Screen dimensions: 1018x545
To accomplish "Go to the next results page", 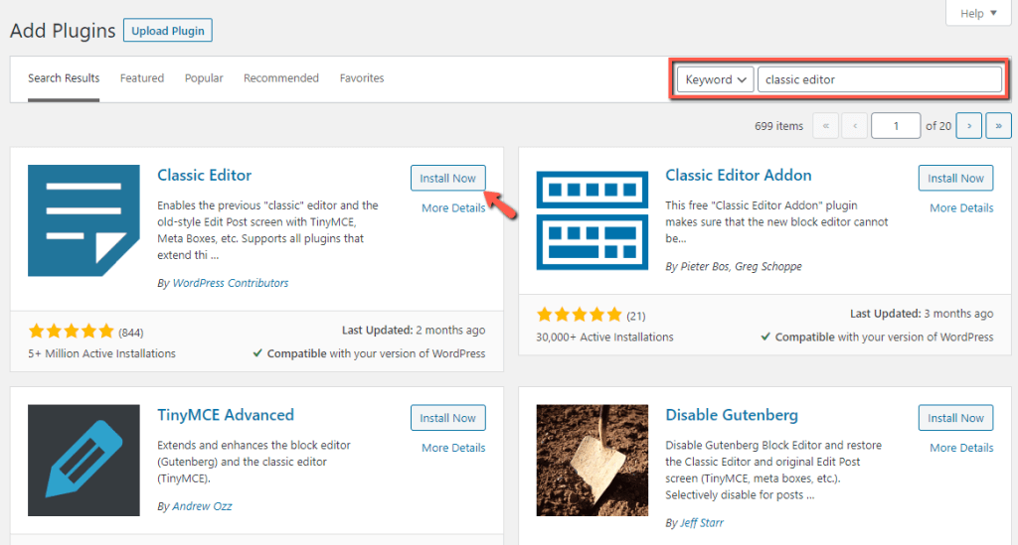I will [x=969, y=126].
